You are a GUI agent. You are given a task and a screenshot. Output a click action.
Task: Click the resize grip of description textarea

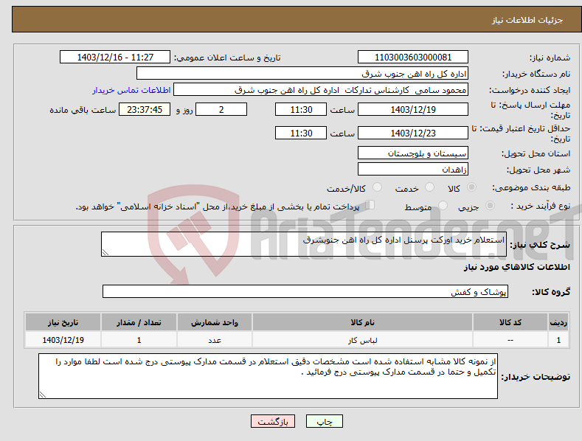pyautogui.click(x=105, y=252)
